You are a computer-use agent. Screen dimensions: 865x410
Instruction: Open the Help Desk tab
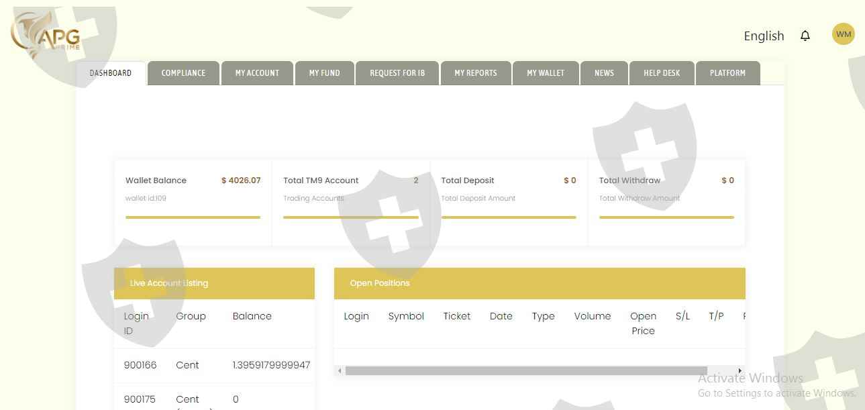[x=662, y=73]
